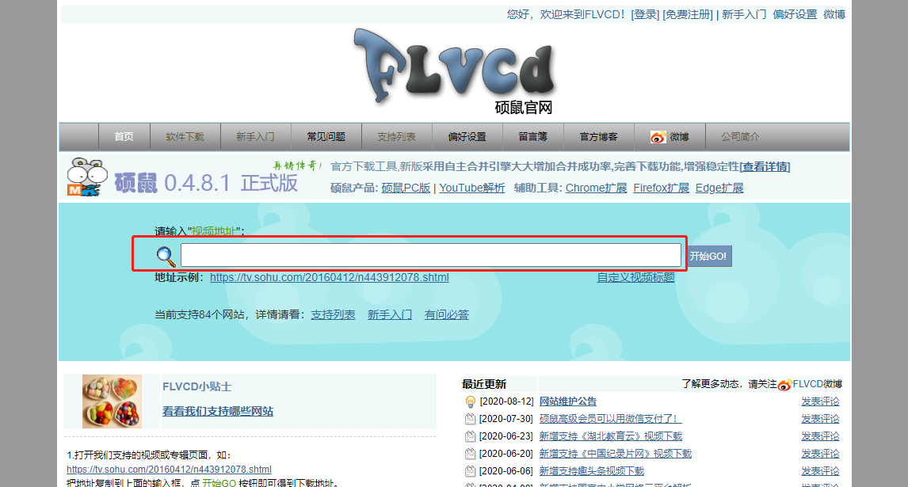Click the Weibo icon in navigation bar
This screenshot has height=487, width=908.
tap(658, 137)
